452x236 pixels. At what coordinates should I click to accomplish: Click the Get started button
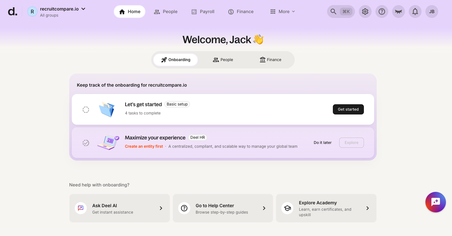pyautogui.click(x=348, y=109)
